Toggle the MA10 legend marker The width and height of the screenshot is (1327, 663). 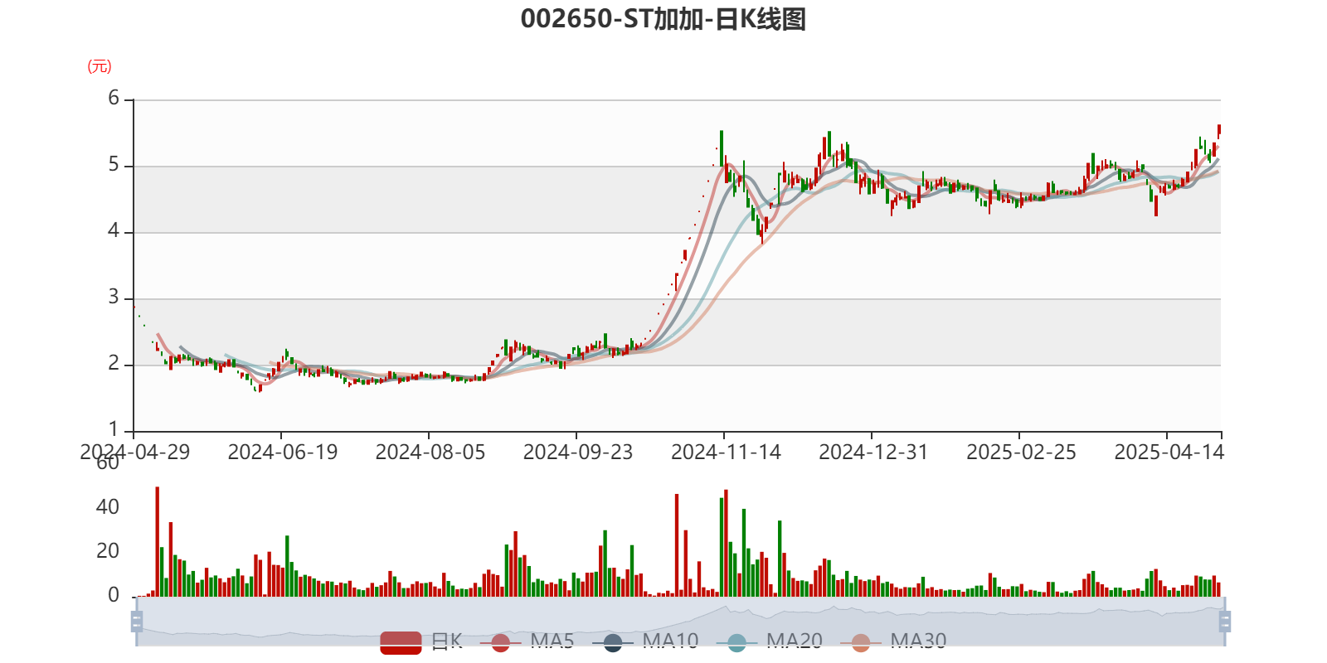point(613,642)
